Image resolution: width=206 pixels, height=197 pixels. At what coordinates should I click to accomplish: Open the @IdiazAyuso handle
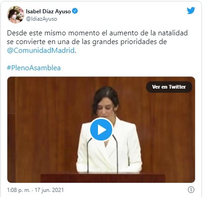42,19
